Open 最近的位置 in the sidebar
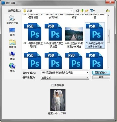The width and height of the screenshot is (117, 122). [x=12, y=20]
